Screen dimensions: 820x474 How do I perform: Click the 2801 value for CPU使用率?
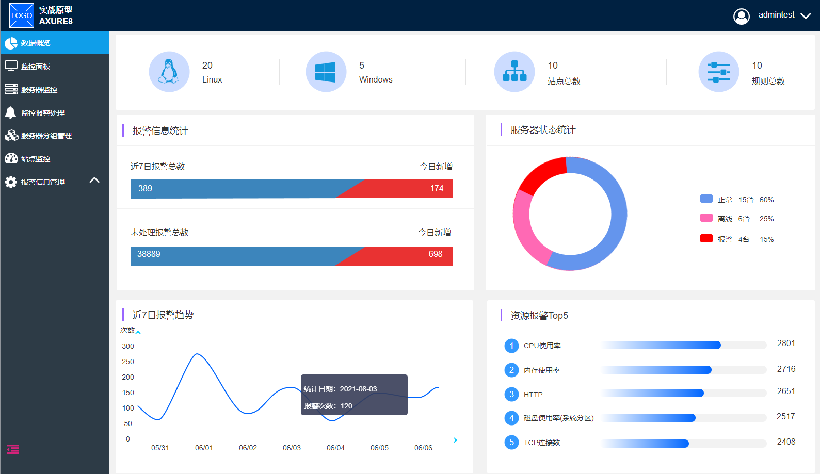786,344
